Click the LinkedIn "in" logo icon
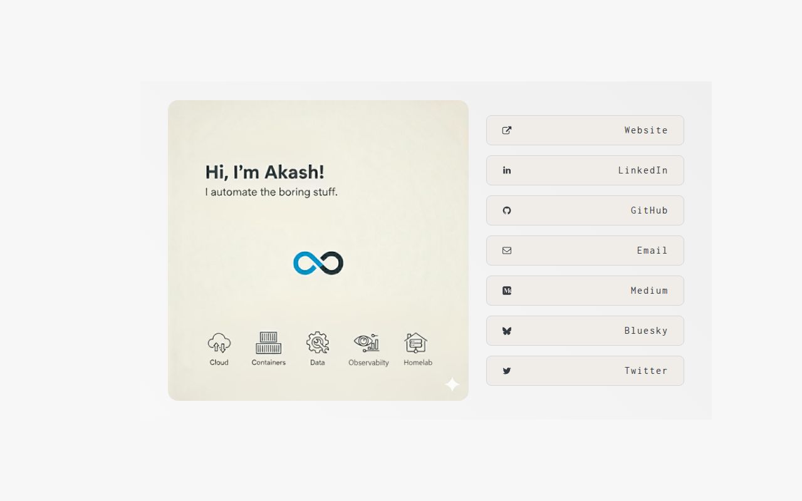 tap(507, 170)
